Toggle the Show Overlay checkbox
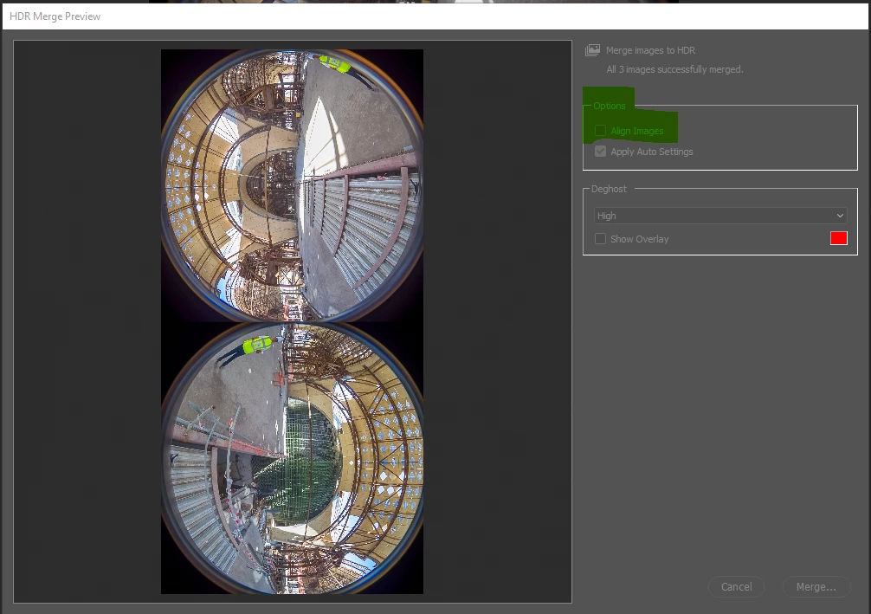 [x=600, y=239]
